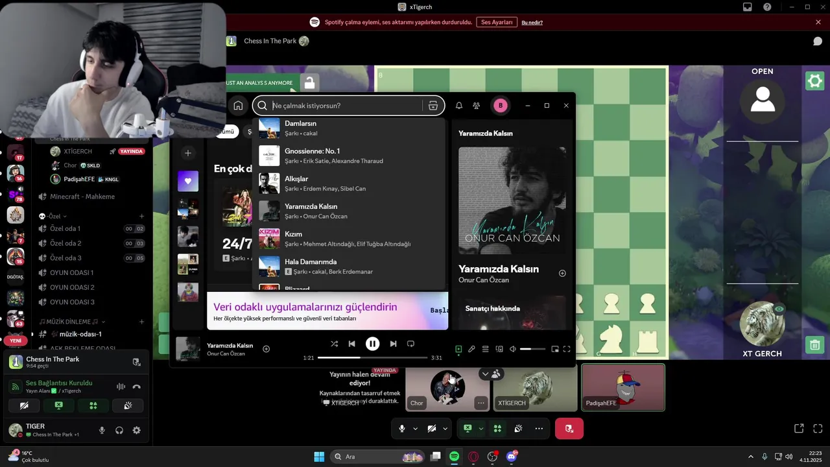Image resolution: width=830 pixels, height=467 pixels.
Task: Seek in Spotify song progress bar
Action: pyautogui.click(x=373, y=357)
